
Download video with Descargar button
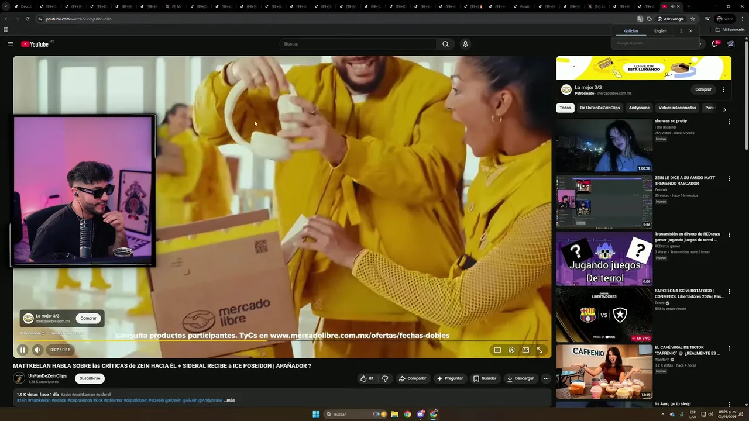pos(520,378)
